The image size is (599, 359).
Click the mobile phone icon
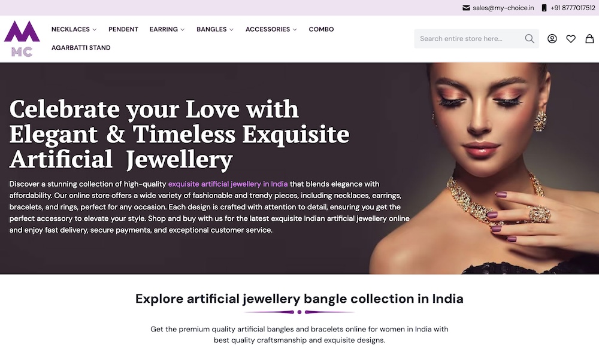pos(544,8)
